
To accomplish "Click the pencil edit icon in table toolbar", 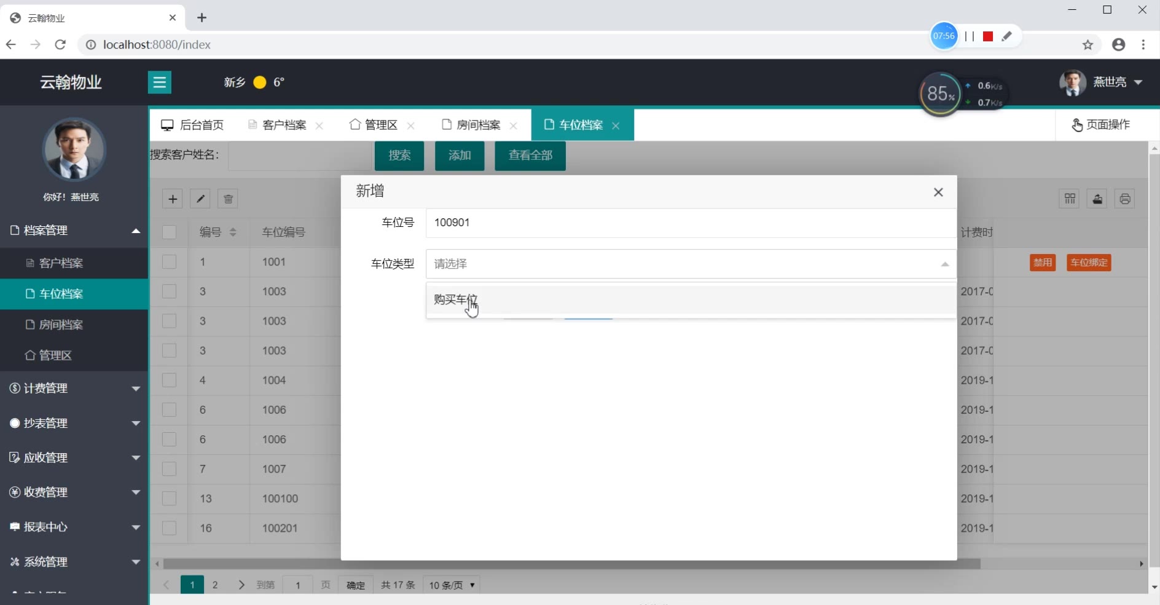I will pos(200,199).
